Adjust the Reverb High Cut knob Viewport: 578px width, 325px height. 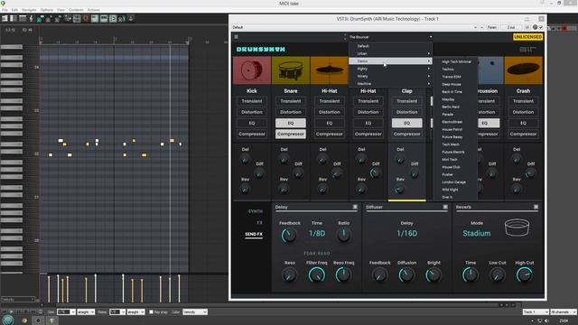[524, 274]
